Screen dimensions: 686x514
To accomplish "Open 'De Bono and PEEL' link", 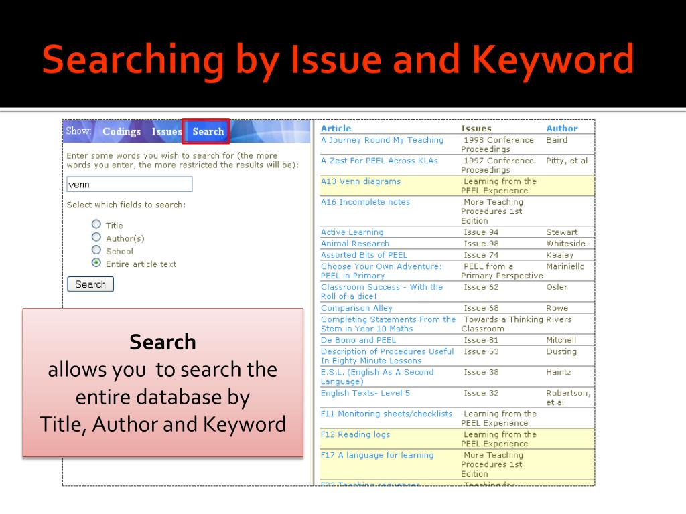I will click(358, 340).
